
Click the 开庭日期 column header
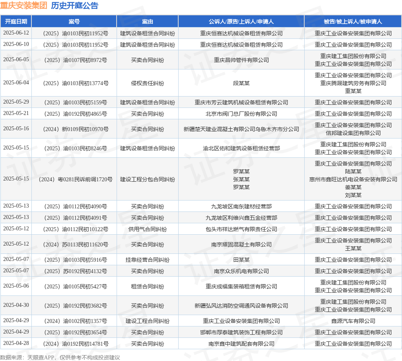click(x=16, y=22)
